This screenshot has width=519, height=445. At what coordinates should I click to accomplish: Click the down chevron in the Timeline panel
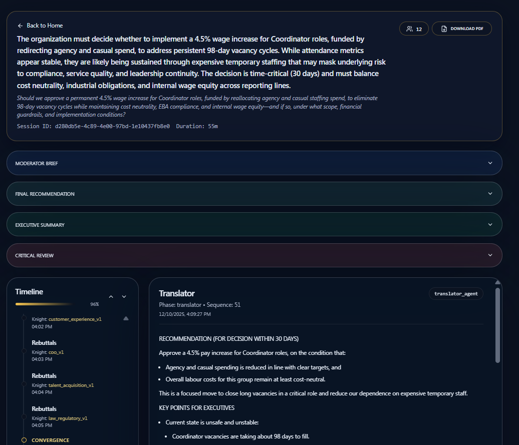click(124, 296)
